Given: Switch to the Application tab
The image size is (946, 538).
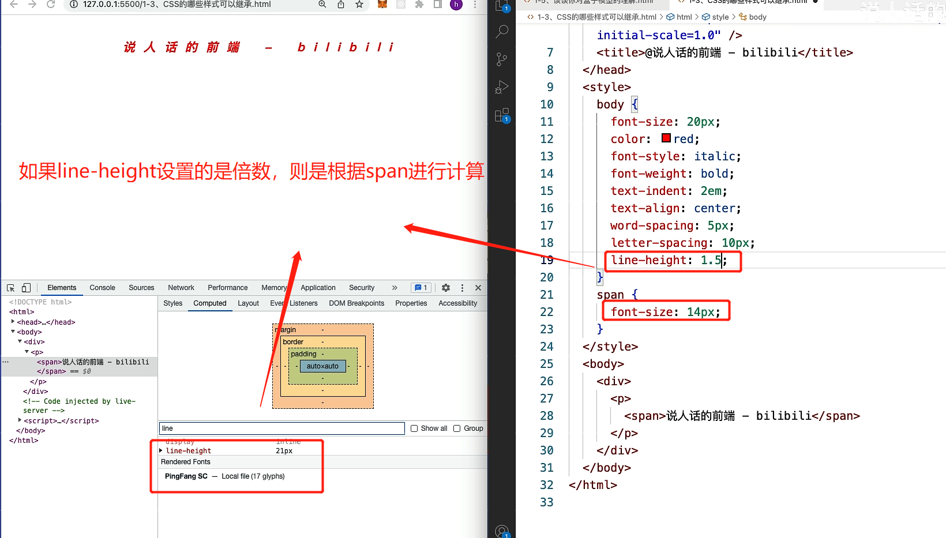Looking at the screenshot, I should [318, 288].
